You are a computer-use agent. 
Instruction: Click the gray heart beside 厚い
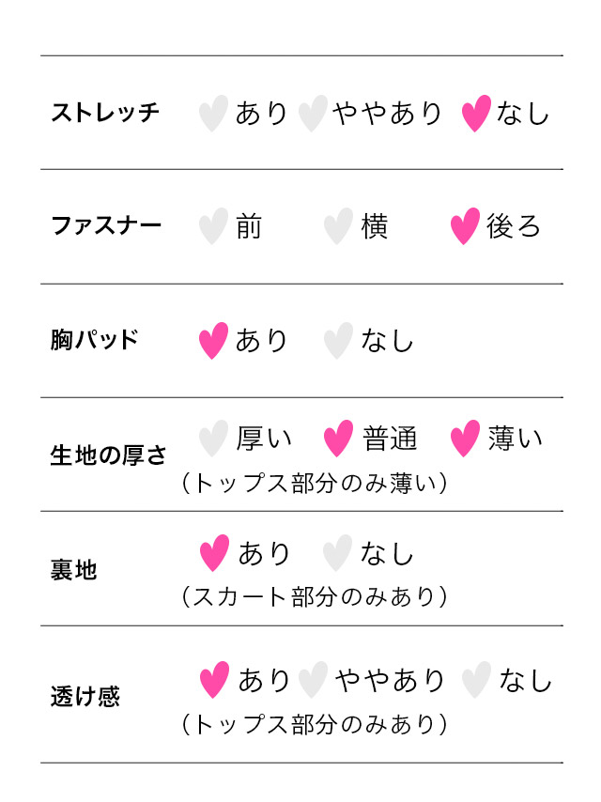click(213, 439)
